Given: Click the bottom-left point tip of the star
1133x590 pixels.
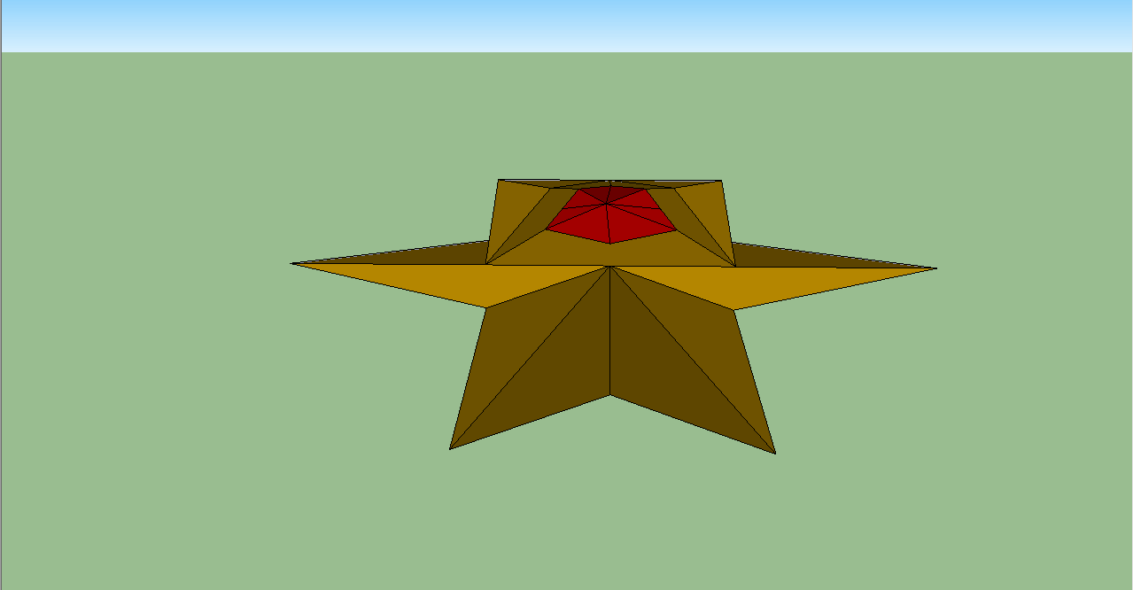Looking at the screenshot, I should point(451,448).
